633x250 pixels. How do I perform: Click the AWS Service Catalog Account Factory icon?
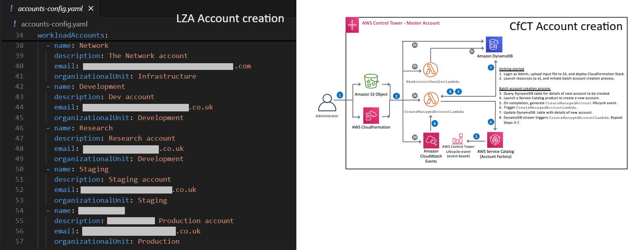pyautogui.click(x=495, y=140)
